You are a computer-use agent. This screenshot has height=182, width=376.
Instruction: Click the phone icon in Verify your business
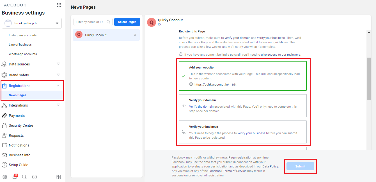click(184, 132)
